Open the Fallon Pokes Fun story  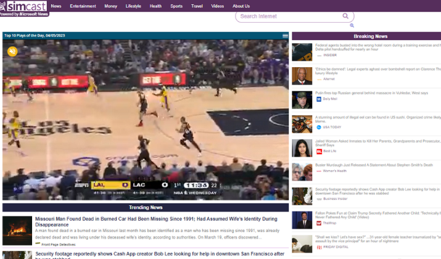click(x=378, y=215)
